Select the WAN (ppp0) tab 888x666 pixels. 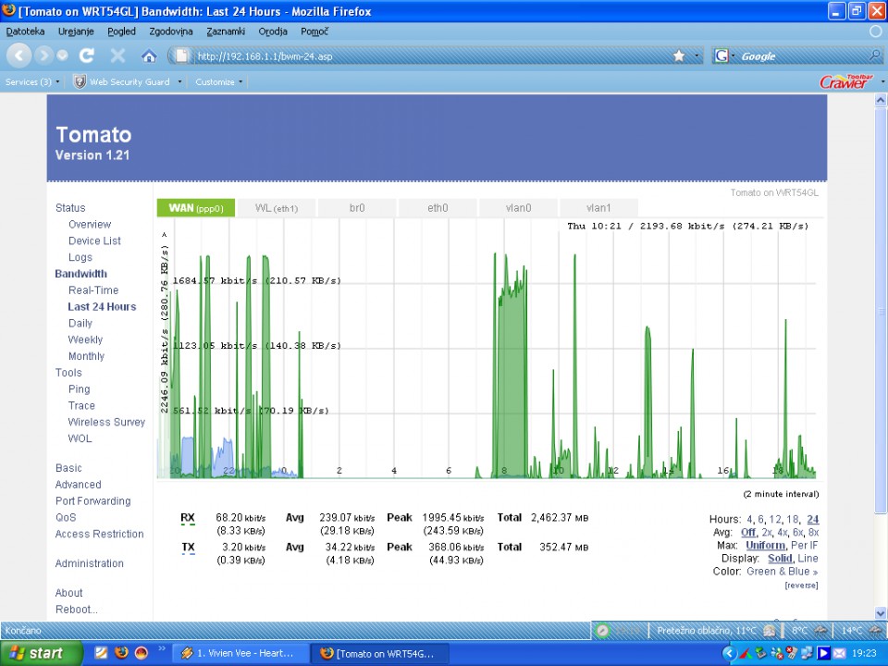196,208
